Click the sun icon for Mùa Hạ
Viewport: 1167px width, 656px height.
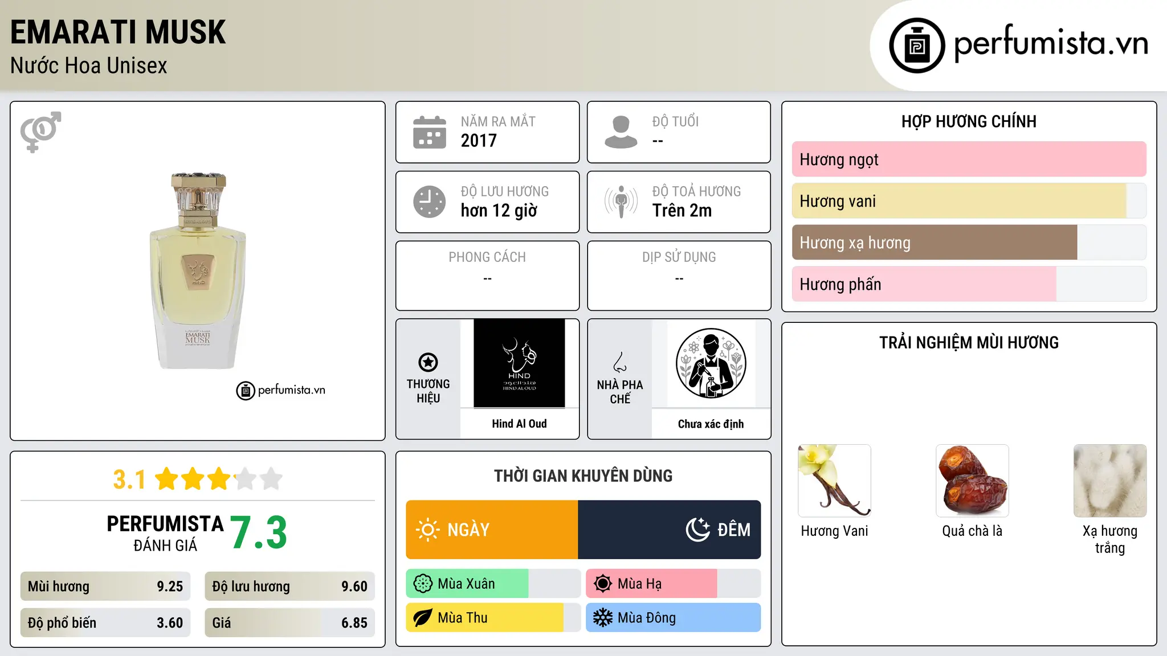603,584
